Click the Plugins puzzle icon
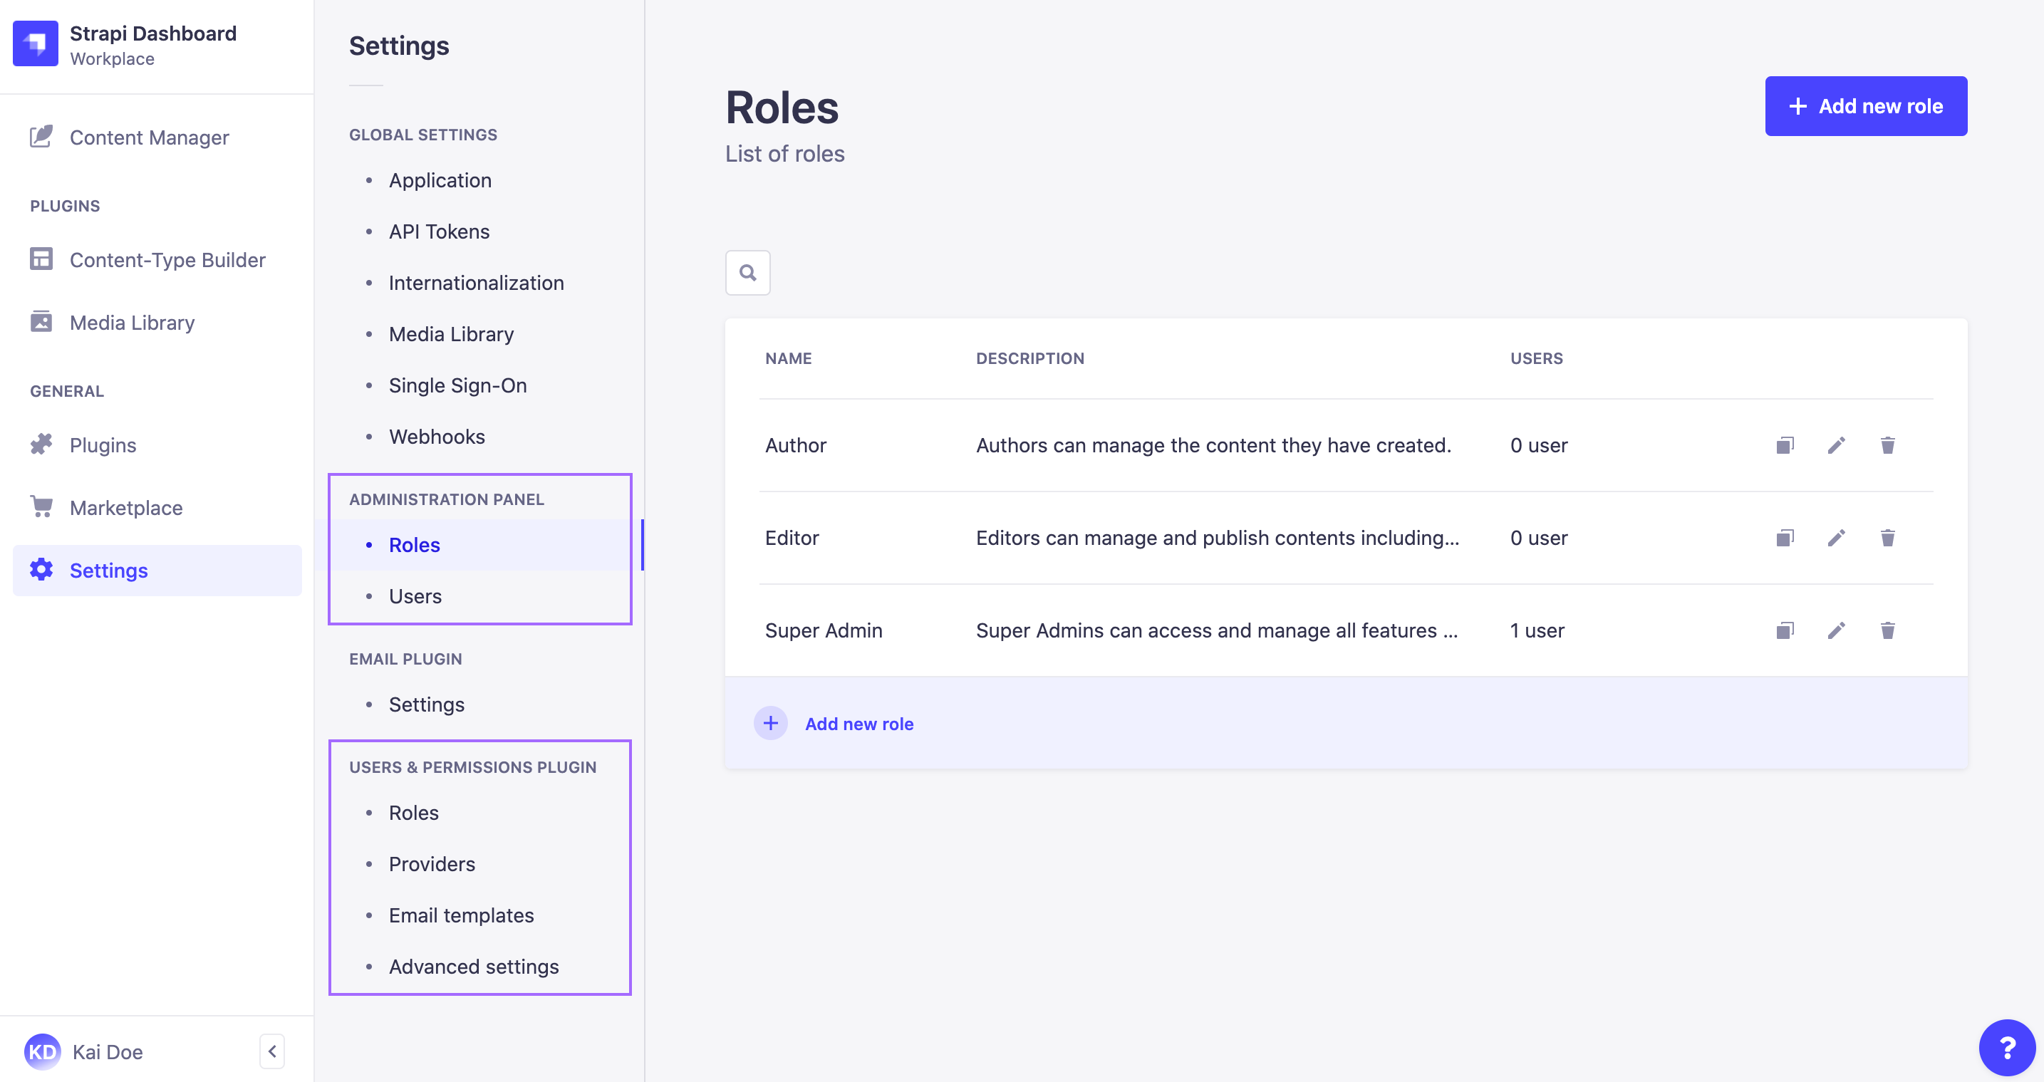Screen dimensions: 2044x1082 point(41,444)
